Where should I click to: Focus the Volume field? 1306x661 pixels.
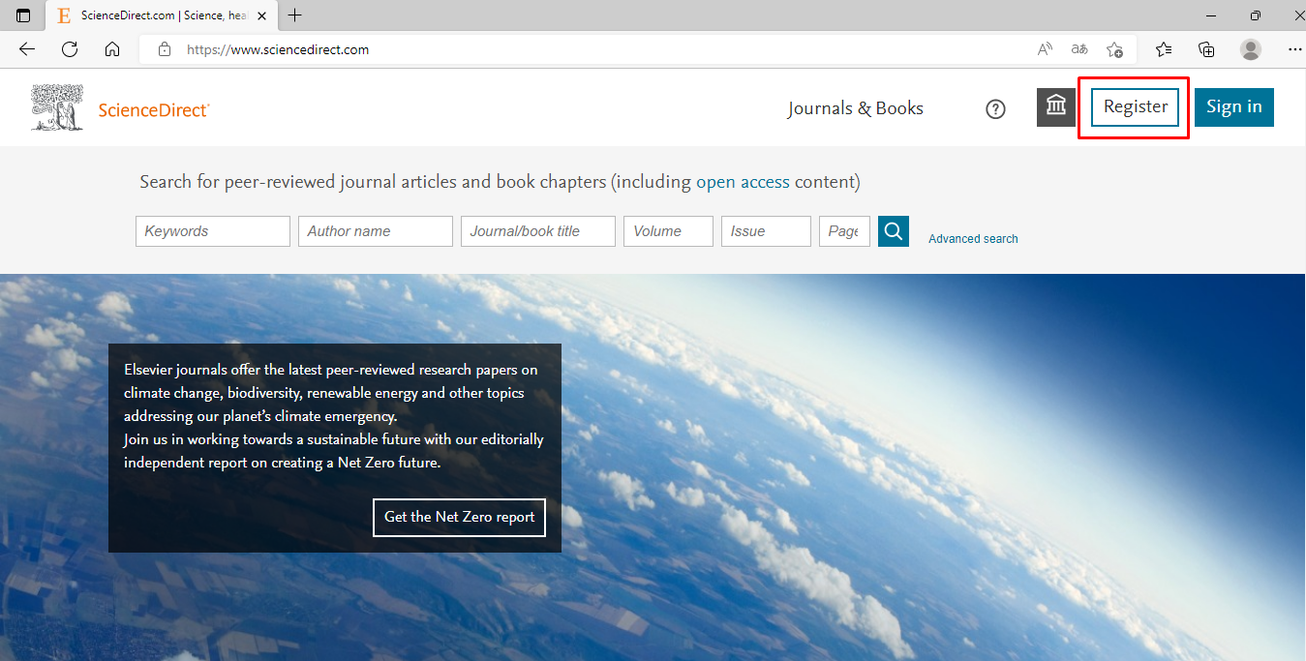668,231
